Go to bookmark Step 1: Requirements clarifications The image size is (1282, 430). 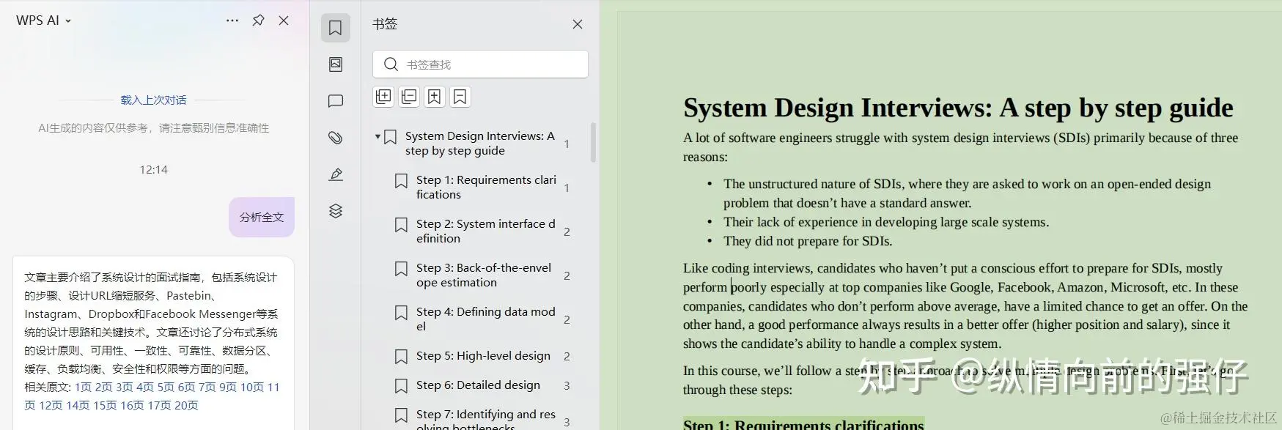tap(486, 187)
